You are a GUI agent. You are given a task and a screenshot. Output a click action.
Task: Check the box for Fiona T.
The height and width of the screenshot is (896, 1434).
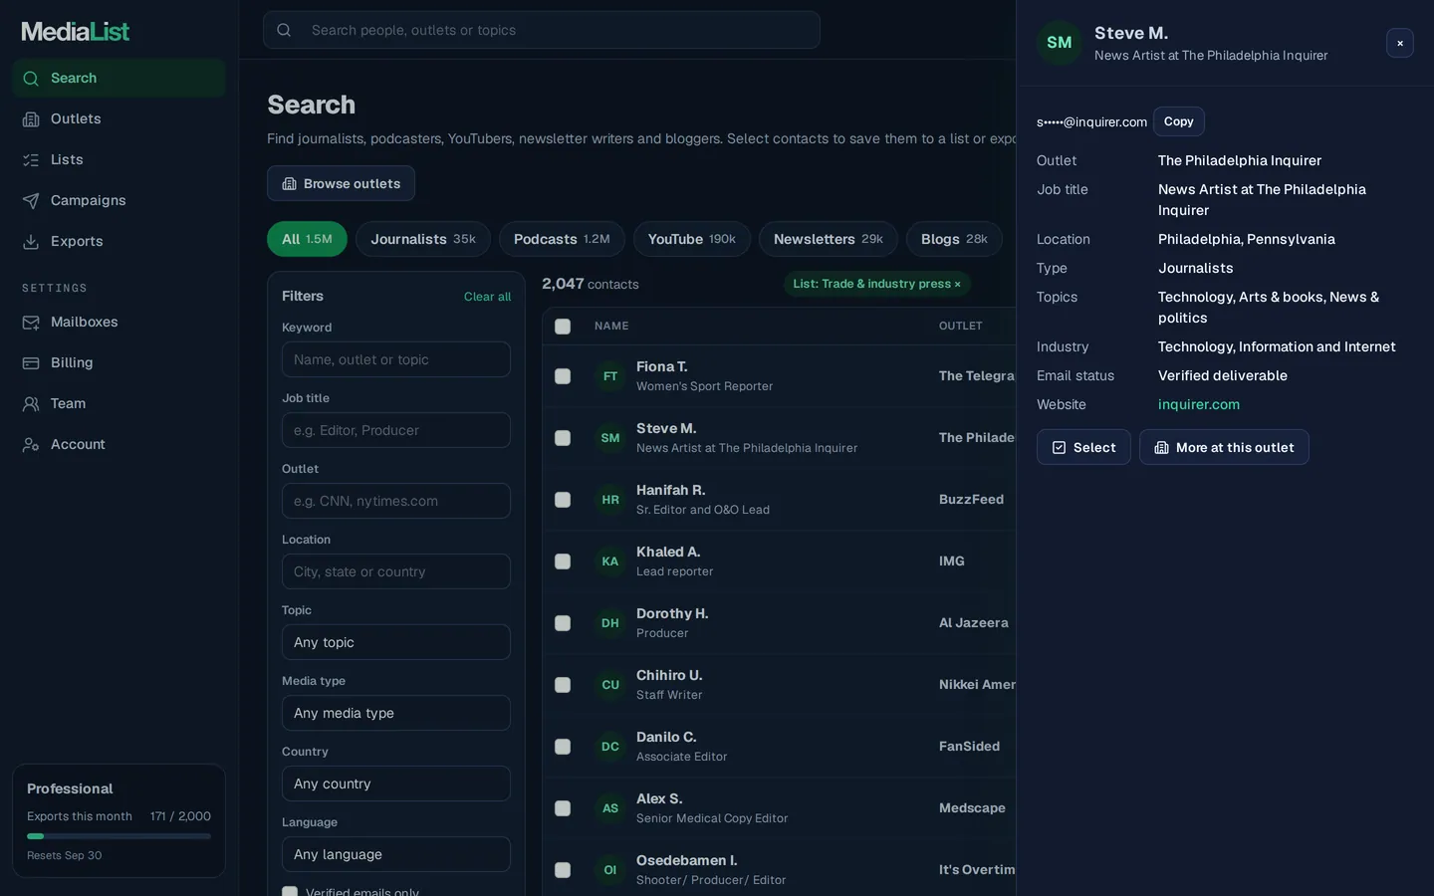[563, 376]
